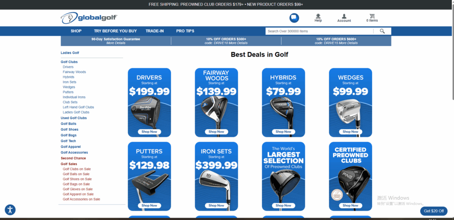Open the live chat bubble icon
Screen dimensions: 454x220
pos(294,18)
